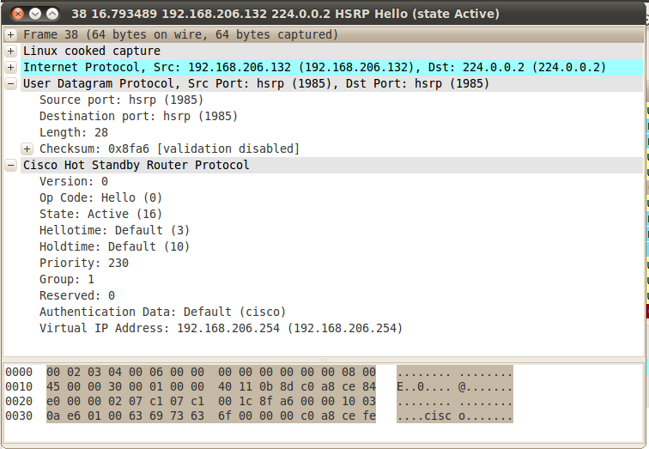Expand the Internet Protocol section
The image size is (649, 449).
pyautogui.click(x=10, y=67)
